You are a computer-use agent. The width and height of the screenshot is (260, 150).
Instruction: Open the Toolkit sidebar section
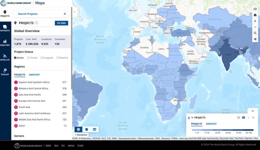[x=5, y=72]
